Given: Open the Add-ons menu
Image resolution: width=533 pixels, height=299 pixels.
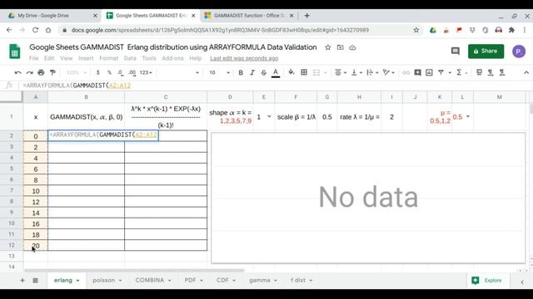Looking at the screenshot, I should 172,58.
